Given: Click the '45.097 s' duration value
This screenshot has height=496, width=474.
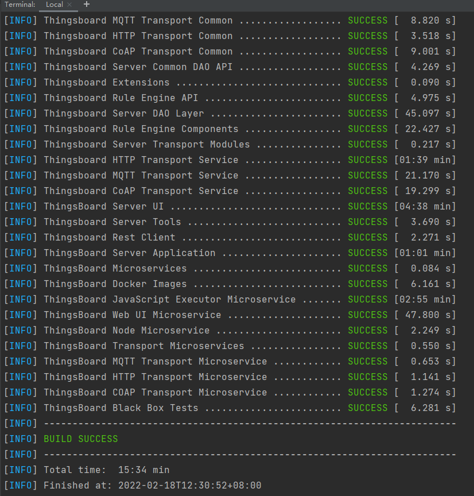Looking at the screenshot, I should (x=428, y=114).
